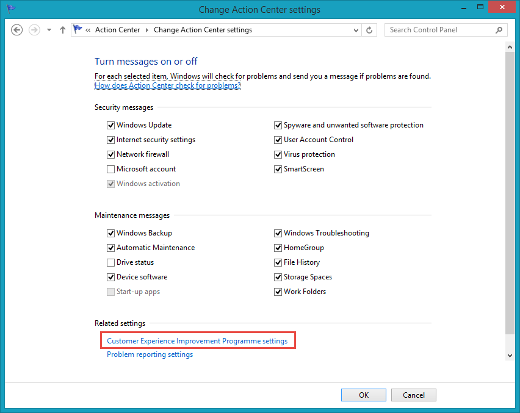This screenshot has width=520, height=413.
Task: Uncheck User Account Control messages
Action: tap(278, 140)
